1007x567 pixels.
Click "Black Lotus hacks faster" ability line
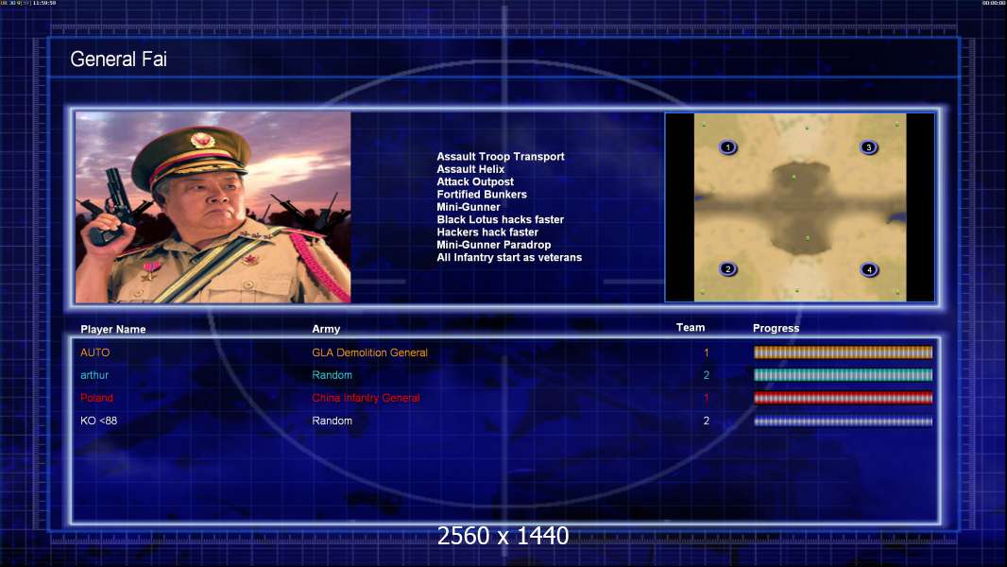click(501, 219)
